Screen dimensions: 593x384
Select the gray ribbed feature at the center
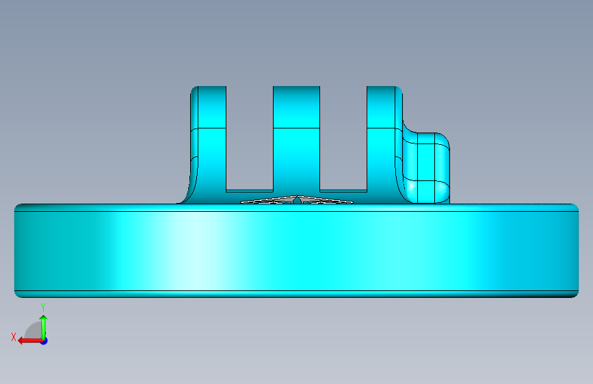(297, 200)
